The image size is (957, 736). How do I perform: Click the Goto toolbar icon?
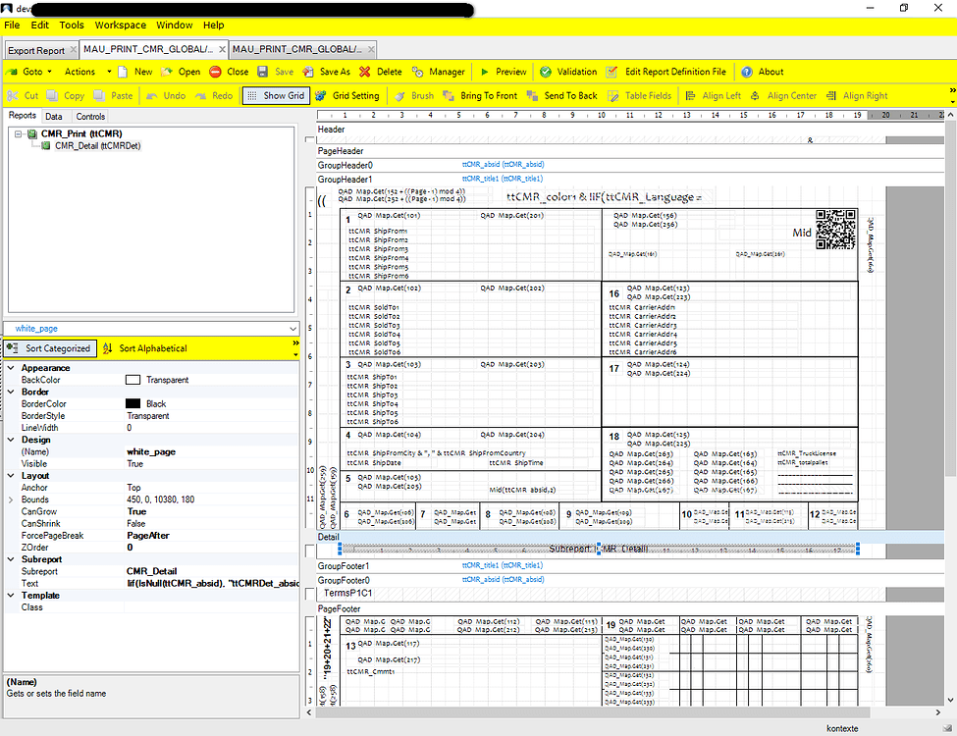(11, 72)
